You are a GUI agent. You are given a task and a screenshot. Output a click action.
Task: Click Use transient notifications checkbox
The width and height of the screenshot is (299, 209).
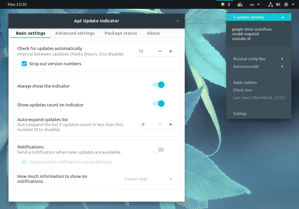coord(24,162)
